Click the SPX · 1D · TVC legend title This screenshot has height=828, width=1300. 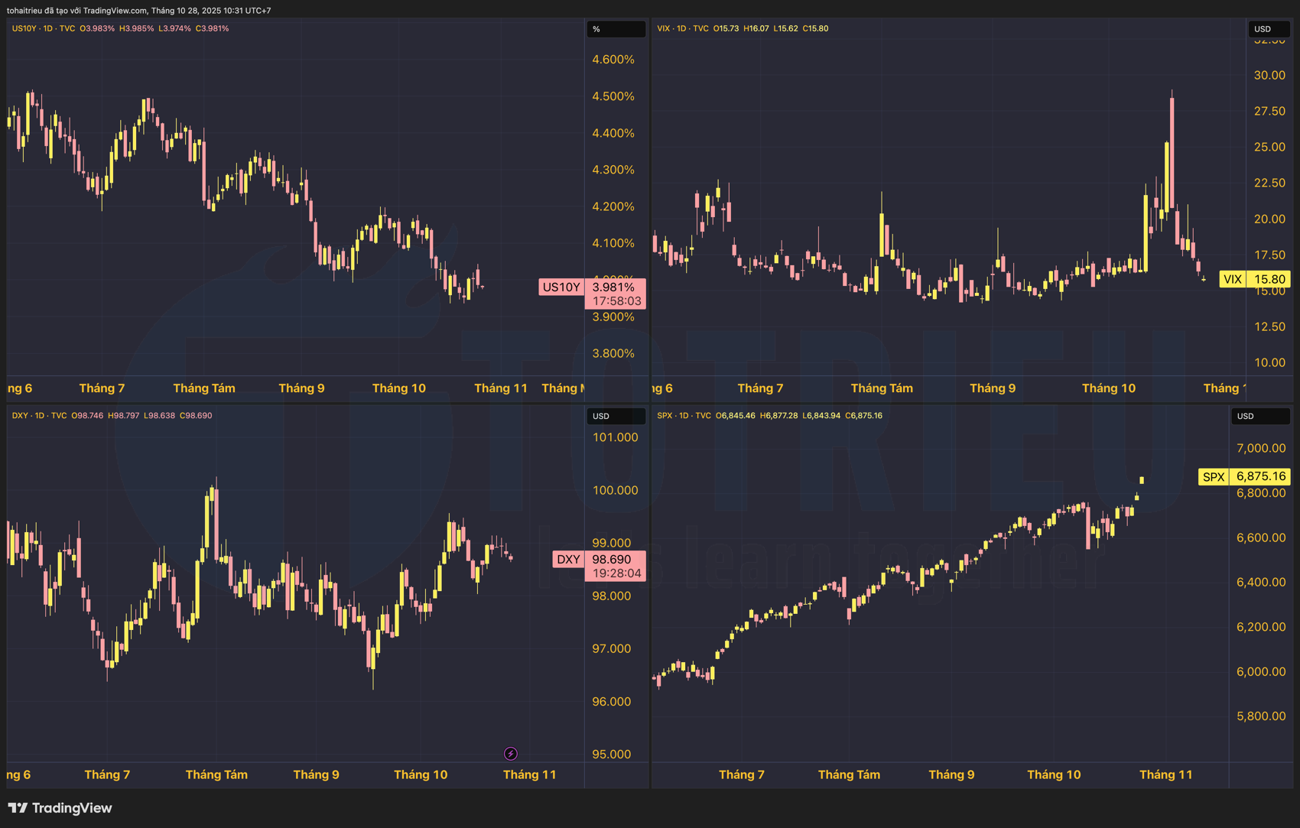pos(682,416)
